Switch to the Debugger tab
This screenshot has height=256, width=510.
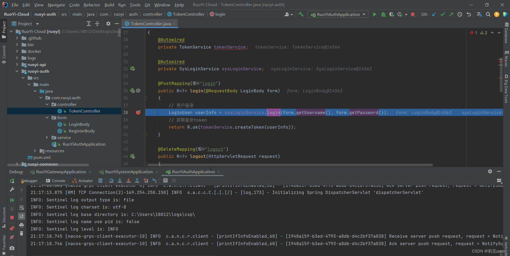(29, 181)
